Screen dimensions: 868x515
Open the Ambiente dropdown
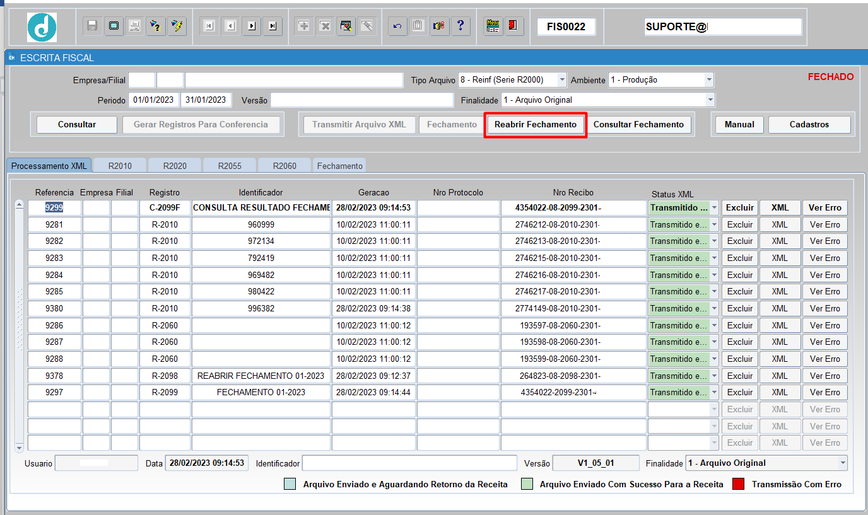point(709,80)
